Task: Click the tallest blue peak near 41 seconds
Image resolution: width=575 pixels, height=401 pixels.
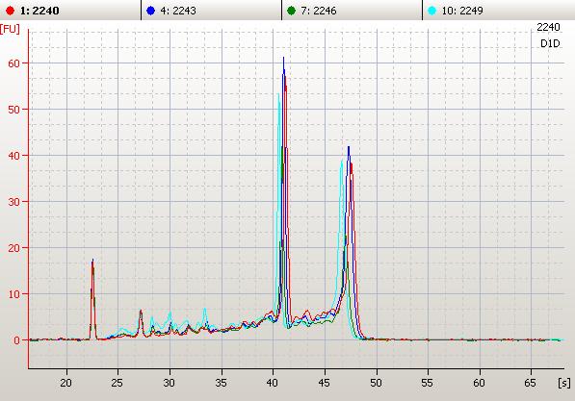Action: (x=283, y=59)
